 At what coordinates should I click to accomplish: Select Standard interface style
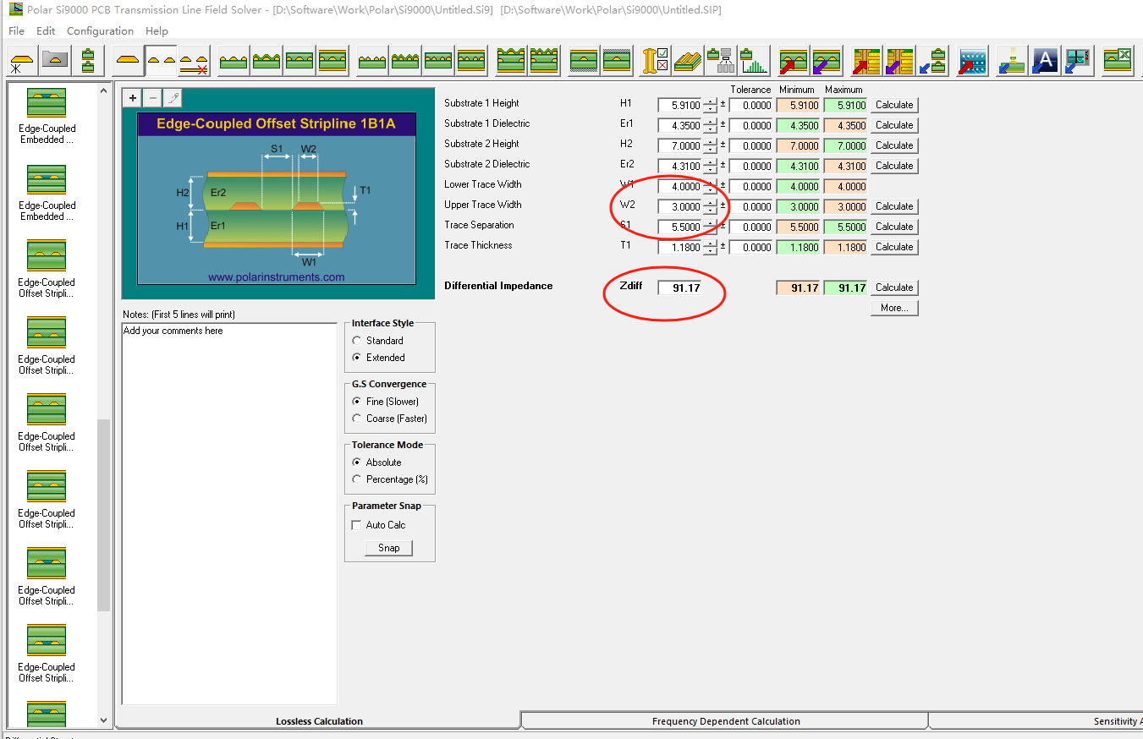(357, 341)
